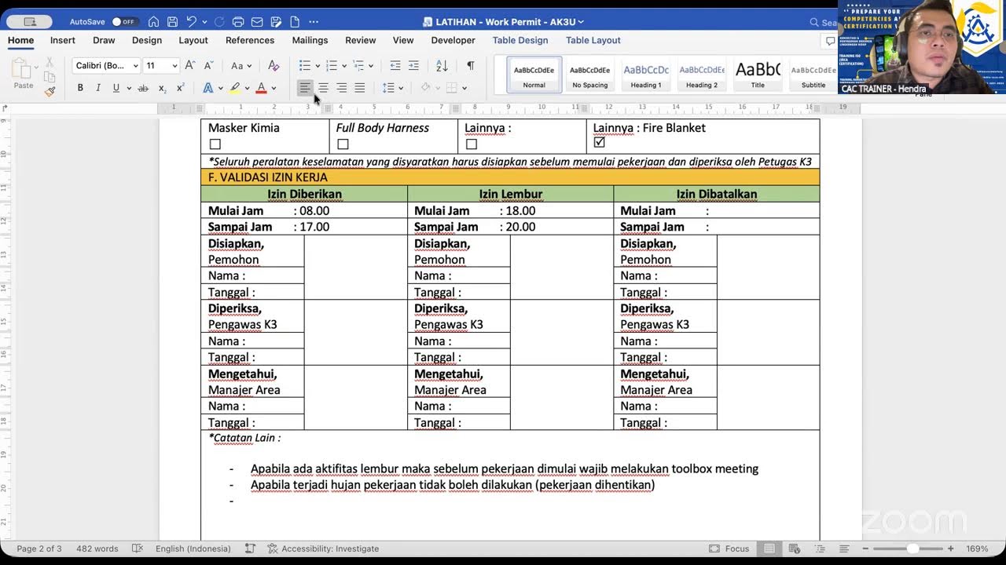Share the document by email icon
The height and width of the screenshot is (565, 1006).
256,22
